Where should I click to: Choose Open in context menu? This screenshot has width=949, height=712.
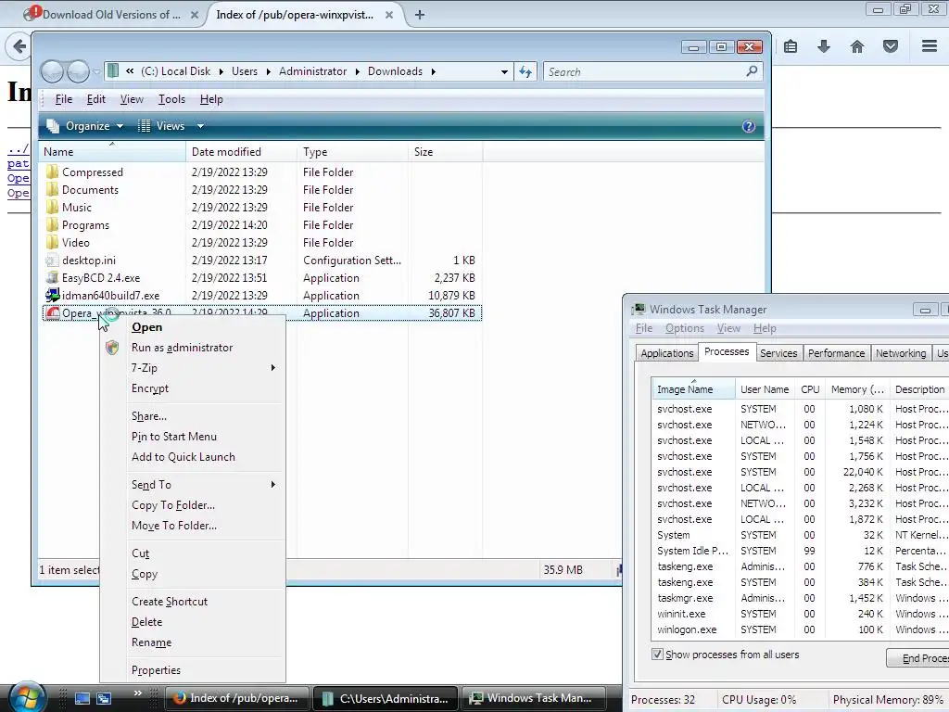[146, 327]
